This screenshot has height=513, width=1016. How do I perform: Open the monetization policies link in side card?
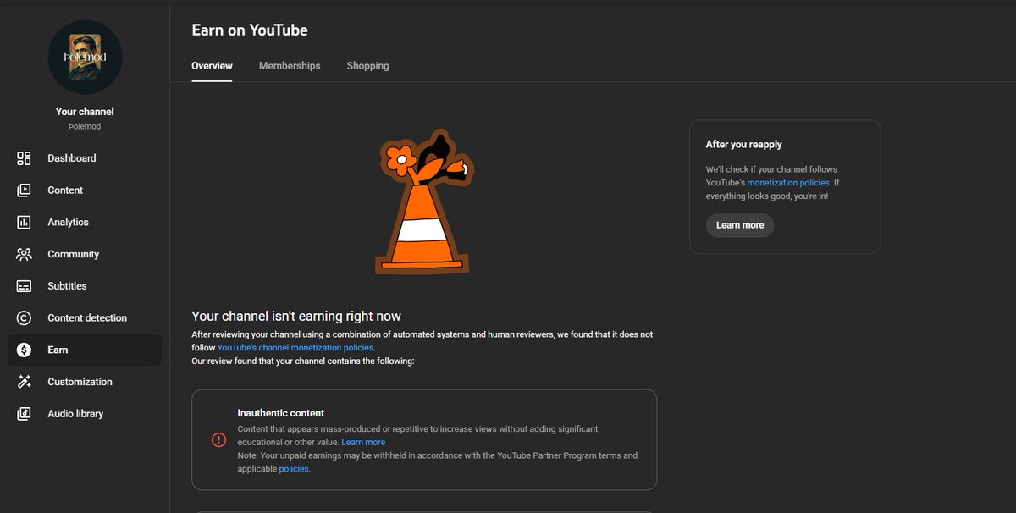pyautogui.click(x=788, y=183)
